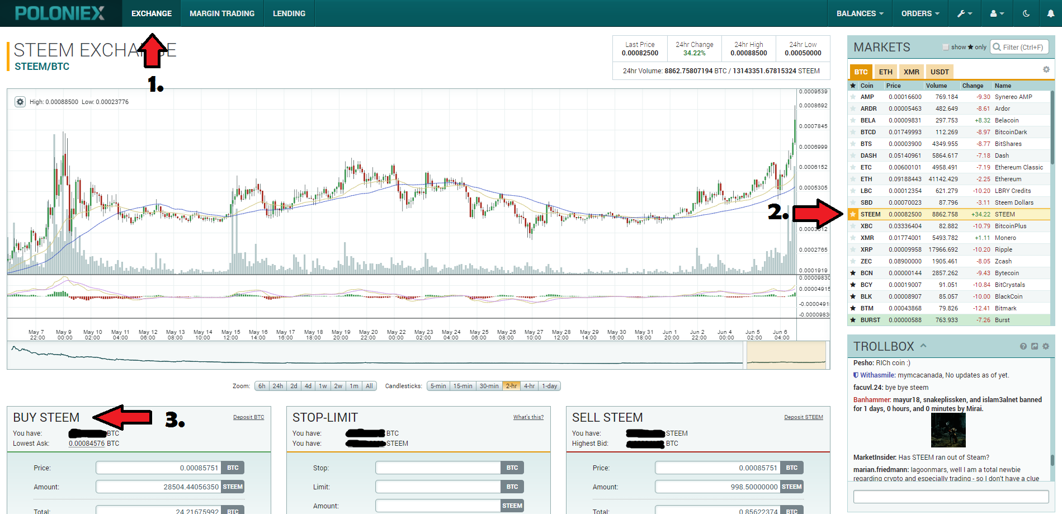The image size is (1062, 514).
Task: Select the USDT markets tab
Action: (940, 72)
